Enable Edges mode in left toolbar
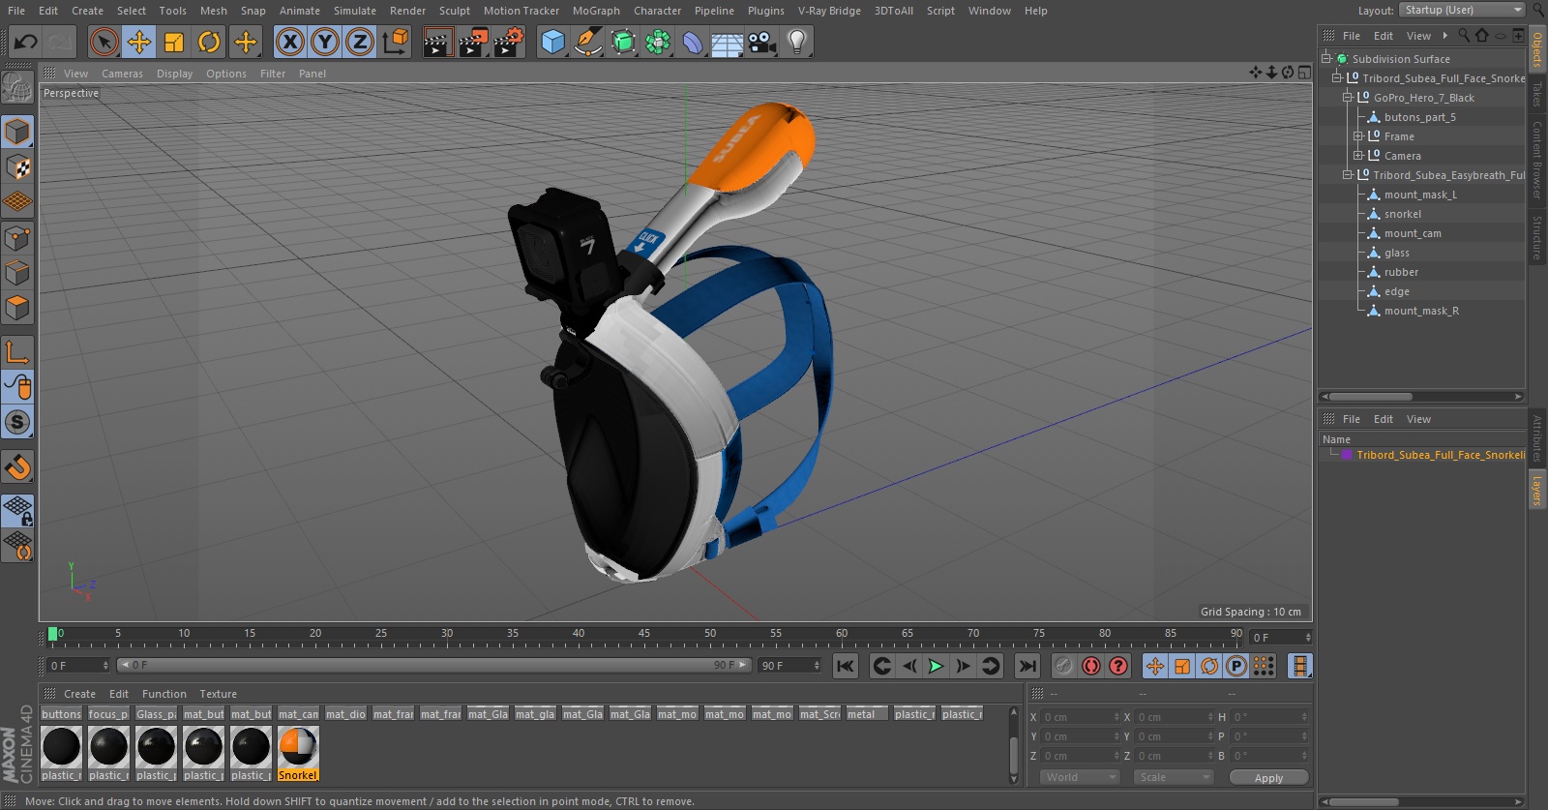 [18, 273]
